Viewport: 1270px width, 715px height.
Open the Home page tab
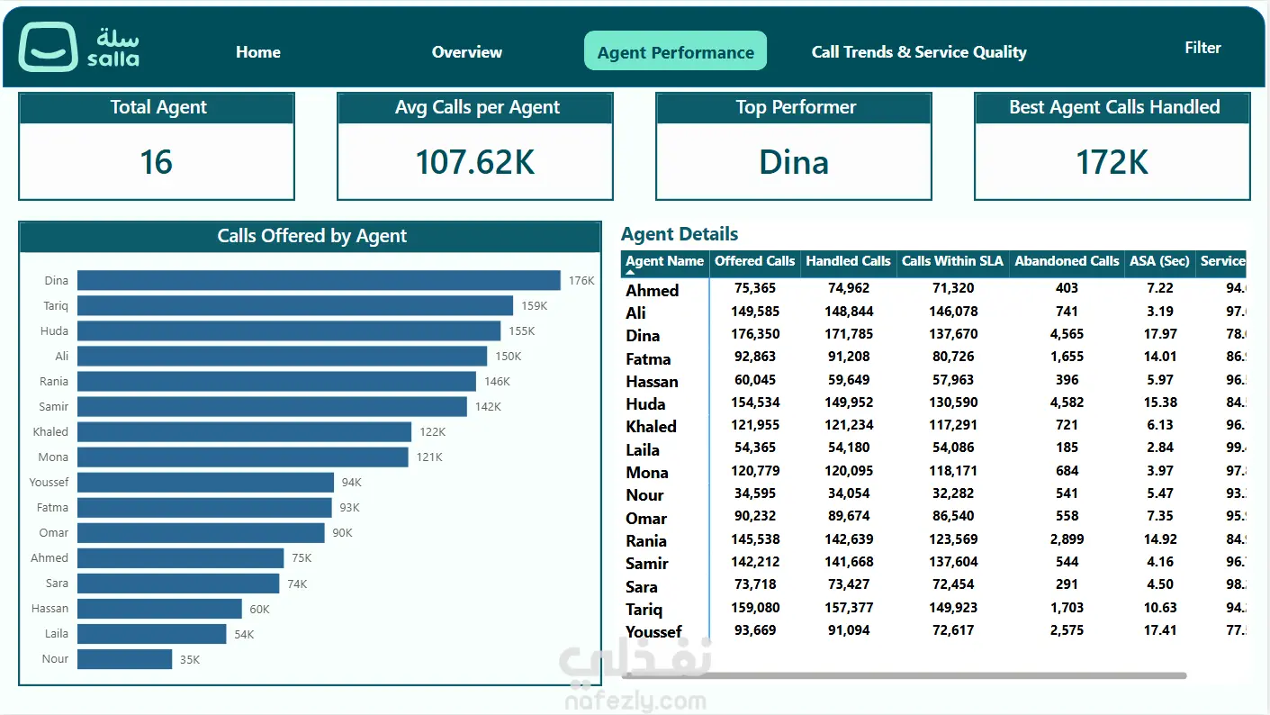coord(258,52)
